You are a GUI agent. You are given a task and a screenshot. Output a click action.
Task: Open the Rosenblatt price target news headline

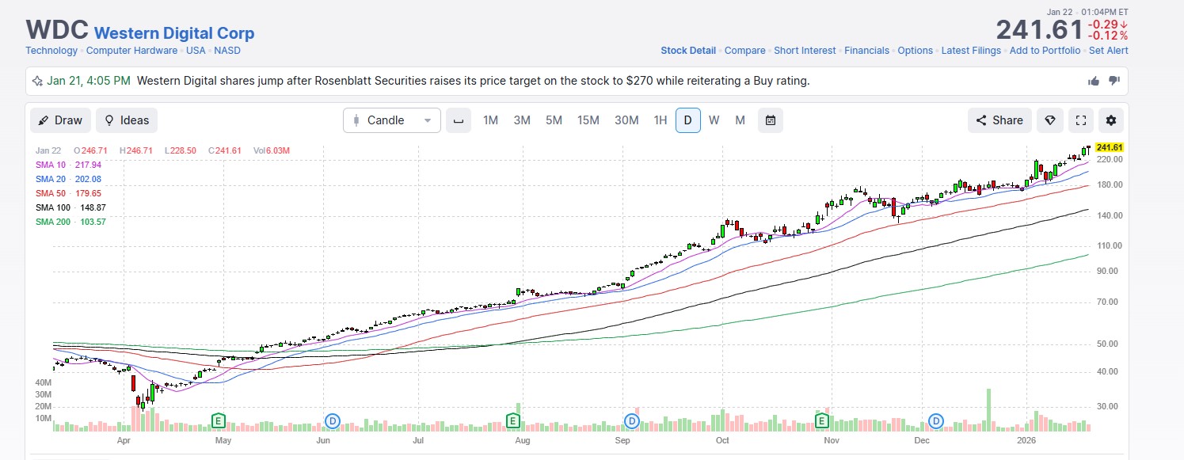[473, 81]
